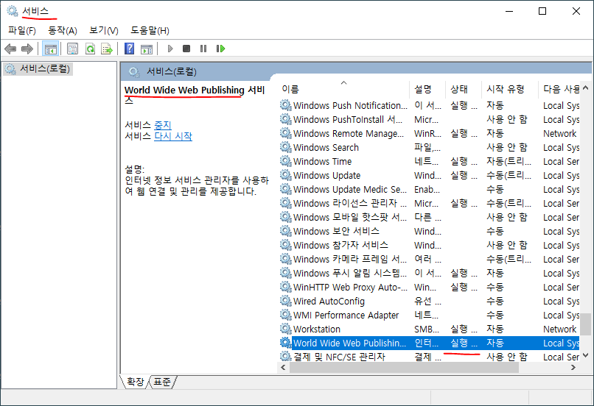Open the 파일(F) menu
The height and width of the screenshot is (406, 594).
tap(22, 31)
